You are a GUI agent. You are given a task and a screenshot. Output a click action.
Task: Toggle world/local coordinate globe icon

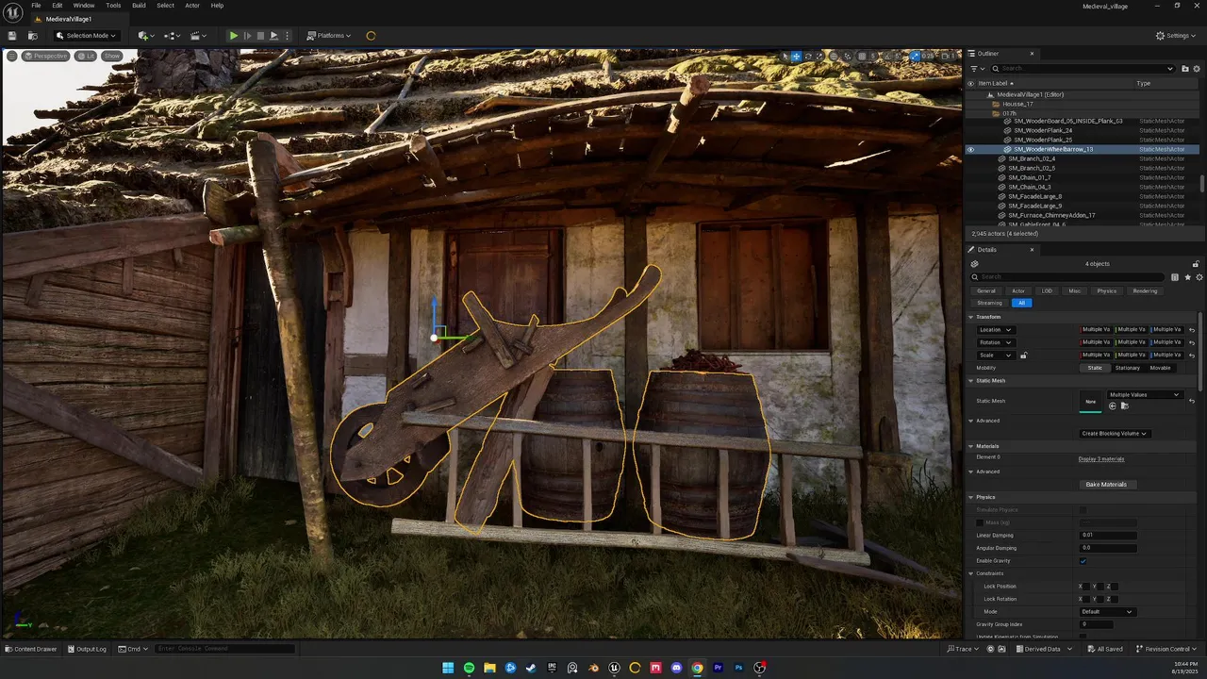click(834, 57)
